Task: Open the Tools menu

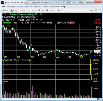Action: pos(46,6)
